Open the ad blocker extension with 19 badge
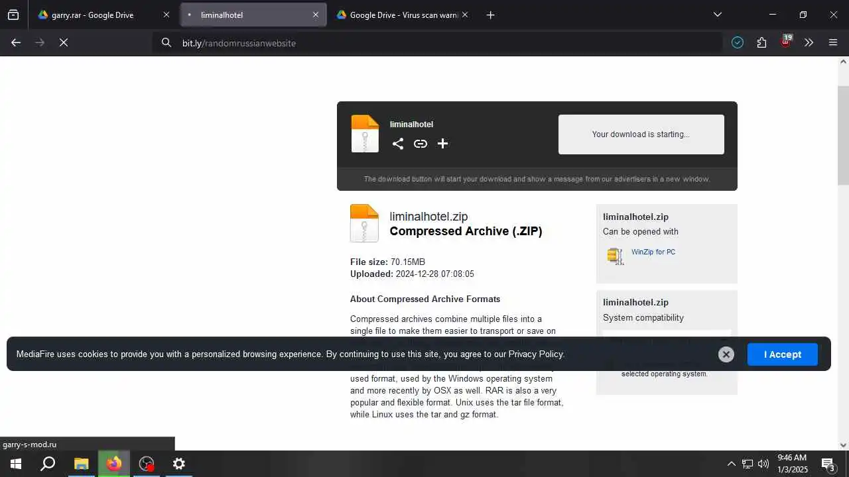 pyautogui.click(x=786, y=41)
